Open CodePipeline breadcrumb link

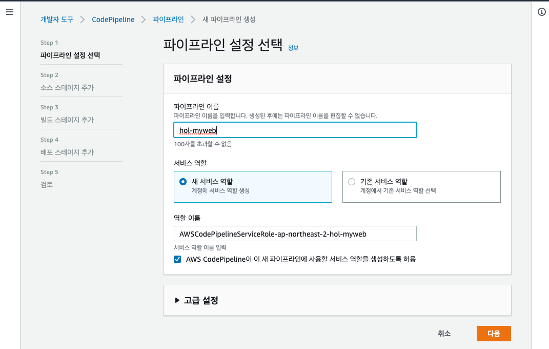click(113, 20)
